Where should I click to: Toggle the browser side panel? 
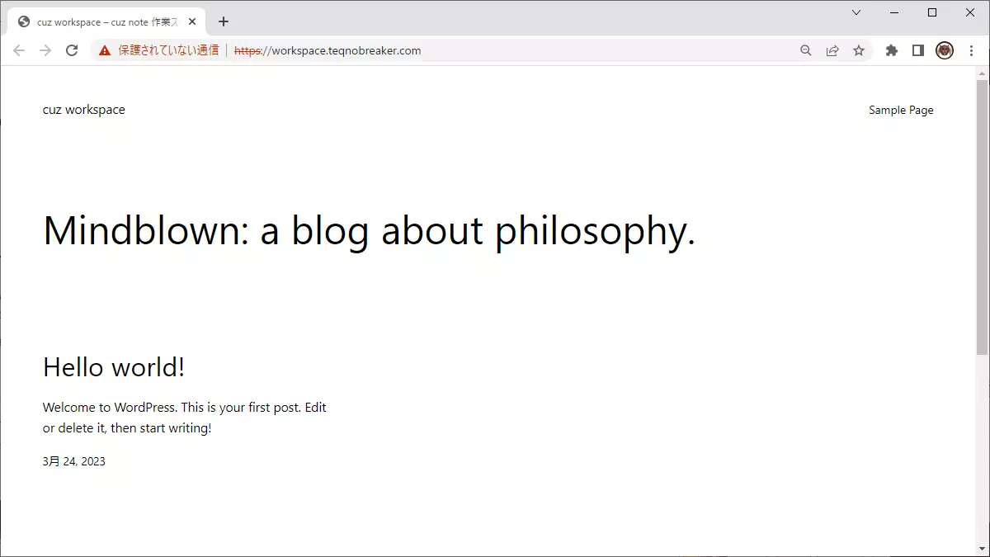[917, 50]
